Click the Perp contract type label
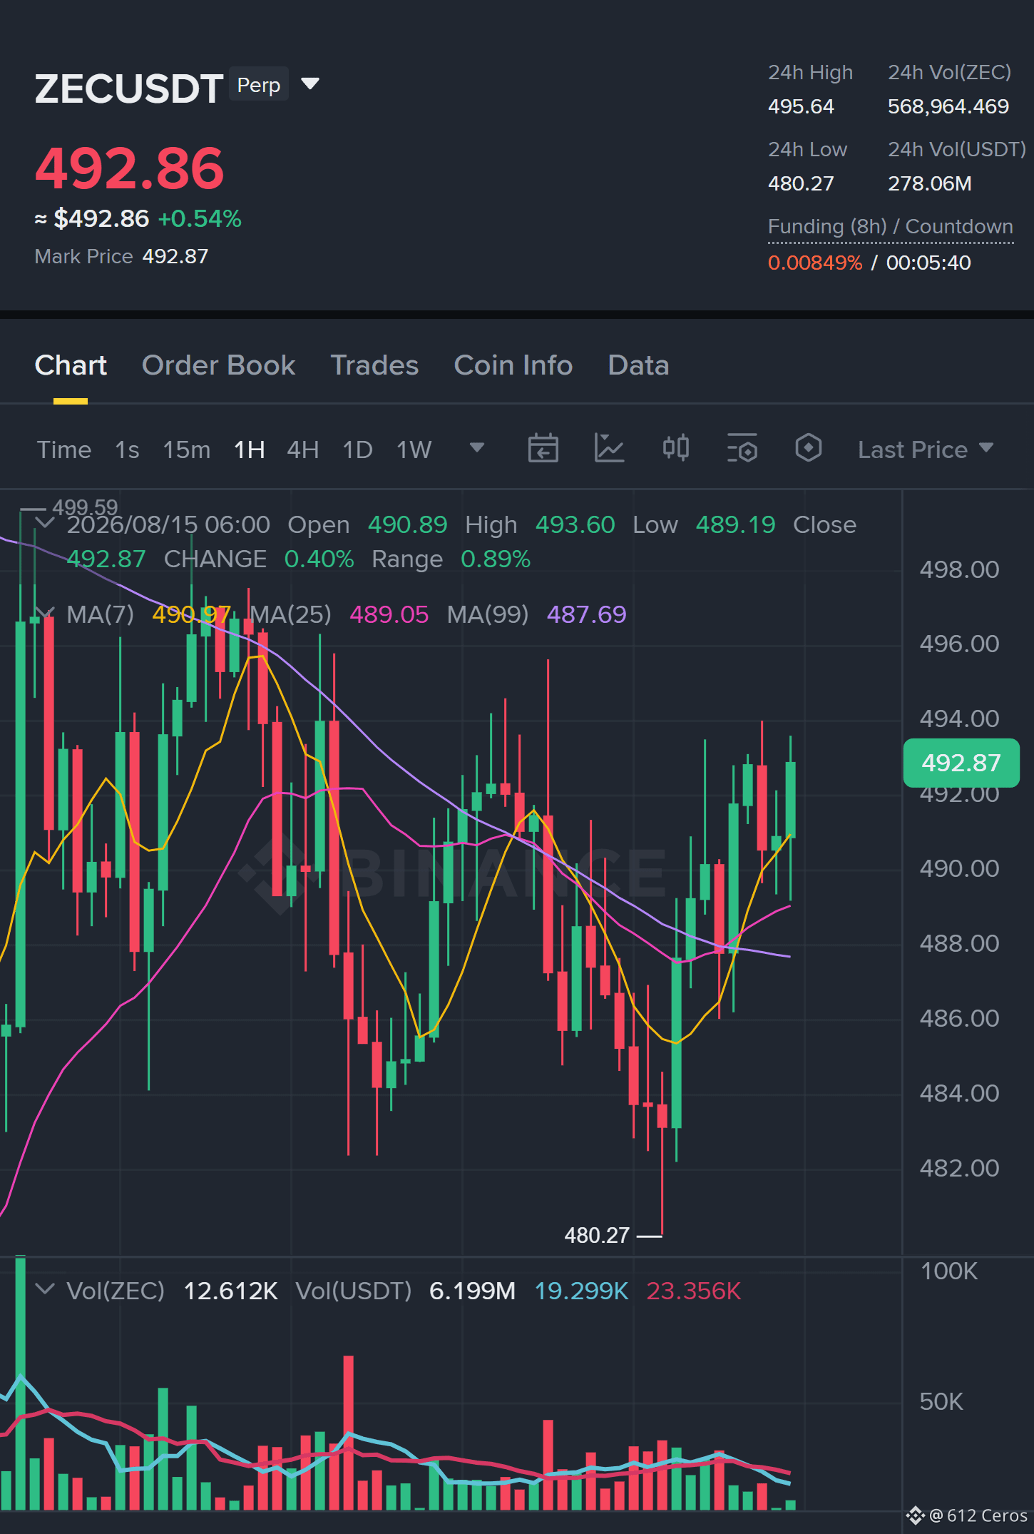Viewport: 1034px width, 1534px height. point(258,85)
